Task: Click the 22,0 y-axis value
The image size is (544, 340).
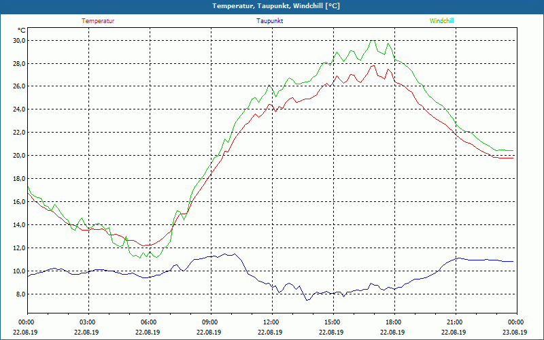Action: 20,132
